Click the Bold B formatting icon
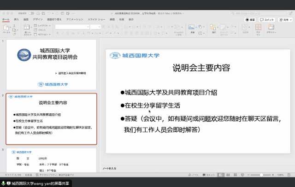This screenshot has width=295, height=187. (x=57, y=33)
